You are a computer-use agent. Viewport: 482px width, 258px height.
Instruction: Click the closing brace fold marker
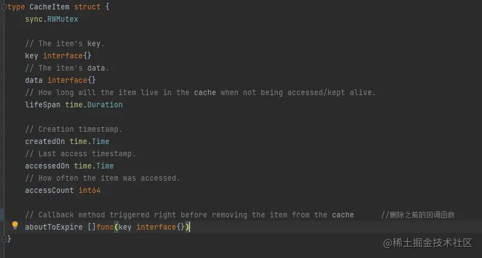click(4, 239)
